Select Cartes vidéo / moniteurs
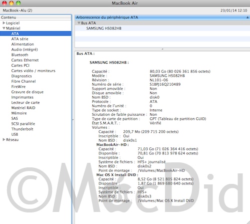This screenshot has width=250, height=224. (x=33, y=71)
